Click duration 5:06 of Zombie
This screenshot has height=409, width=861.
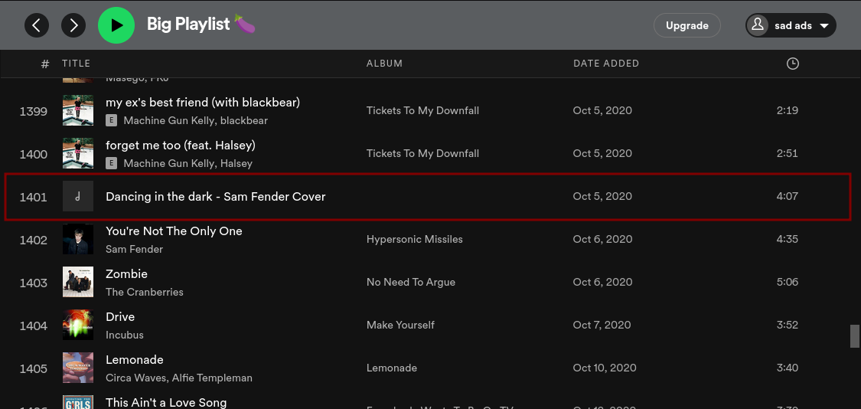788,282
